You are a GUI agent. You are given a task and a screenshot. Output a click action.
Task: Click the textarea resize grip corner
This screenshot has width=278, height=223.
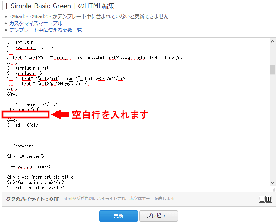coord(273,190)
